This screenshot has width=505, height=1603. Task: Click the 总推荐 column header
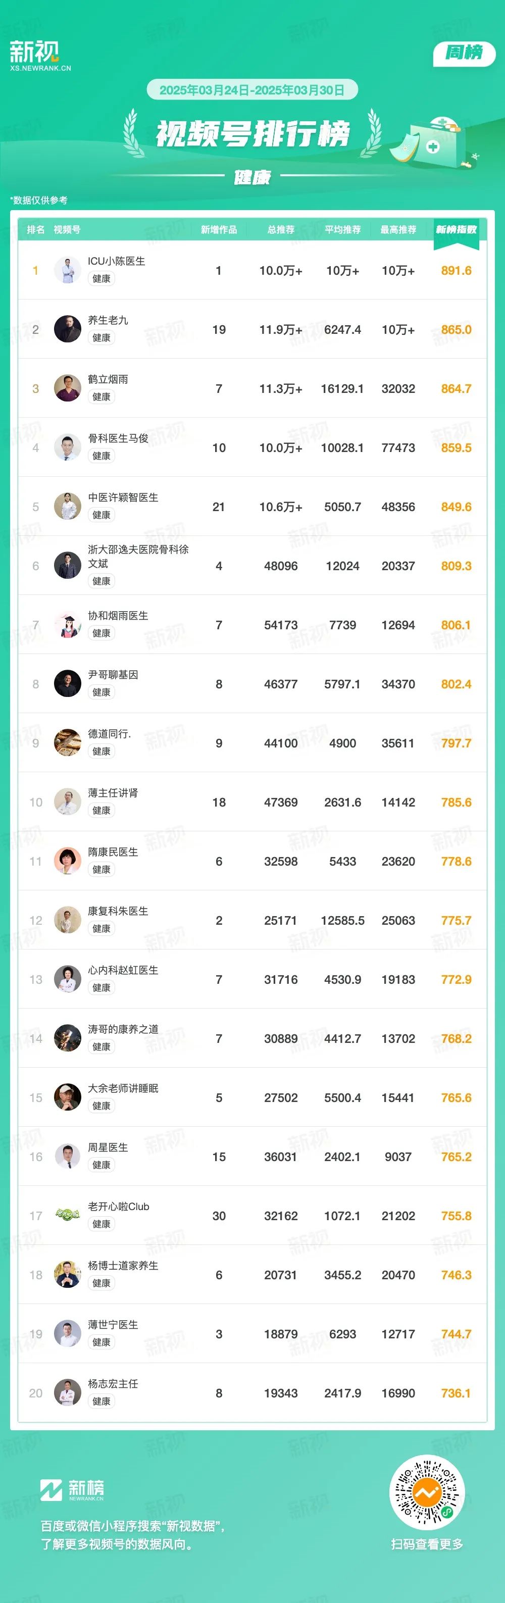(280, 230)
